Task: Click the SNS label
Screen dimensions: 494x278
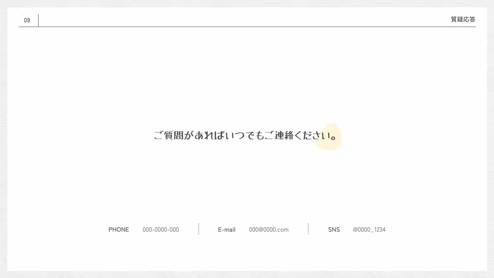Action: (334, 229)
